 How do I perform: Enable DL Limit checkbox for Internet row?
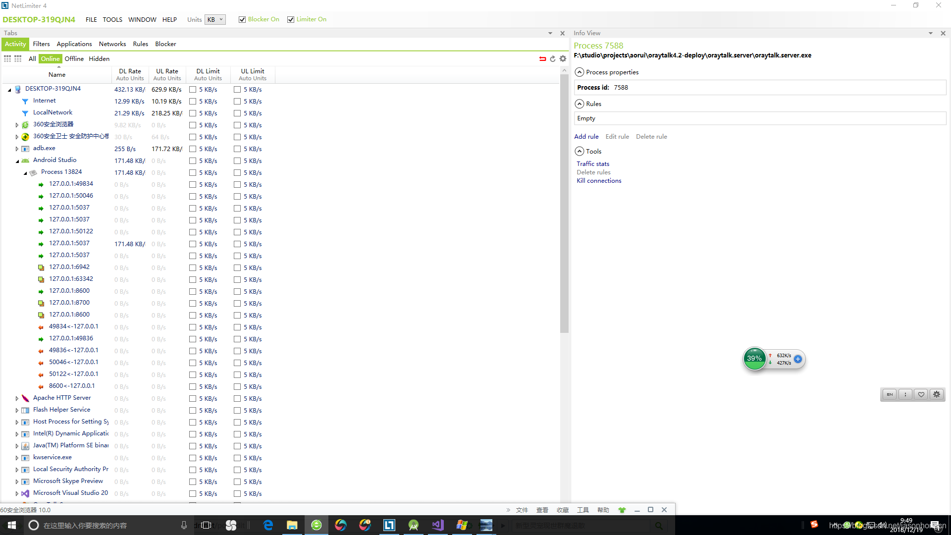pyautogui.click(x=193, y=102)
